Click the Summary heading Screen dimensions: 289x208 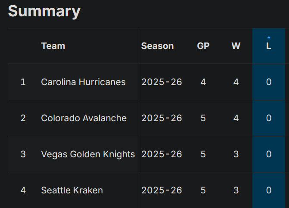tap(44, 11)
